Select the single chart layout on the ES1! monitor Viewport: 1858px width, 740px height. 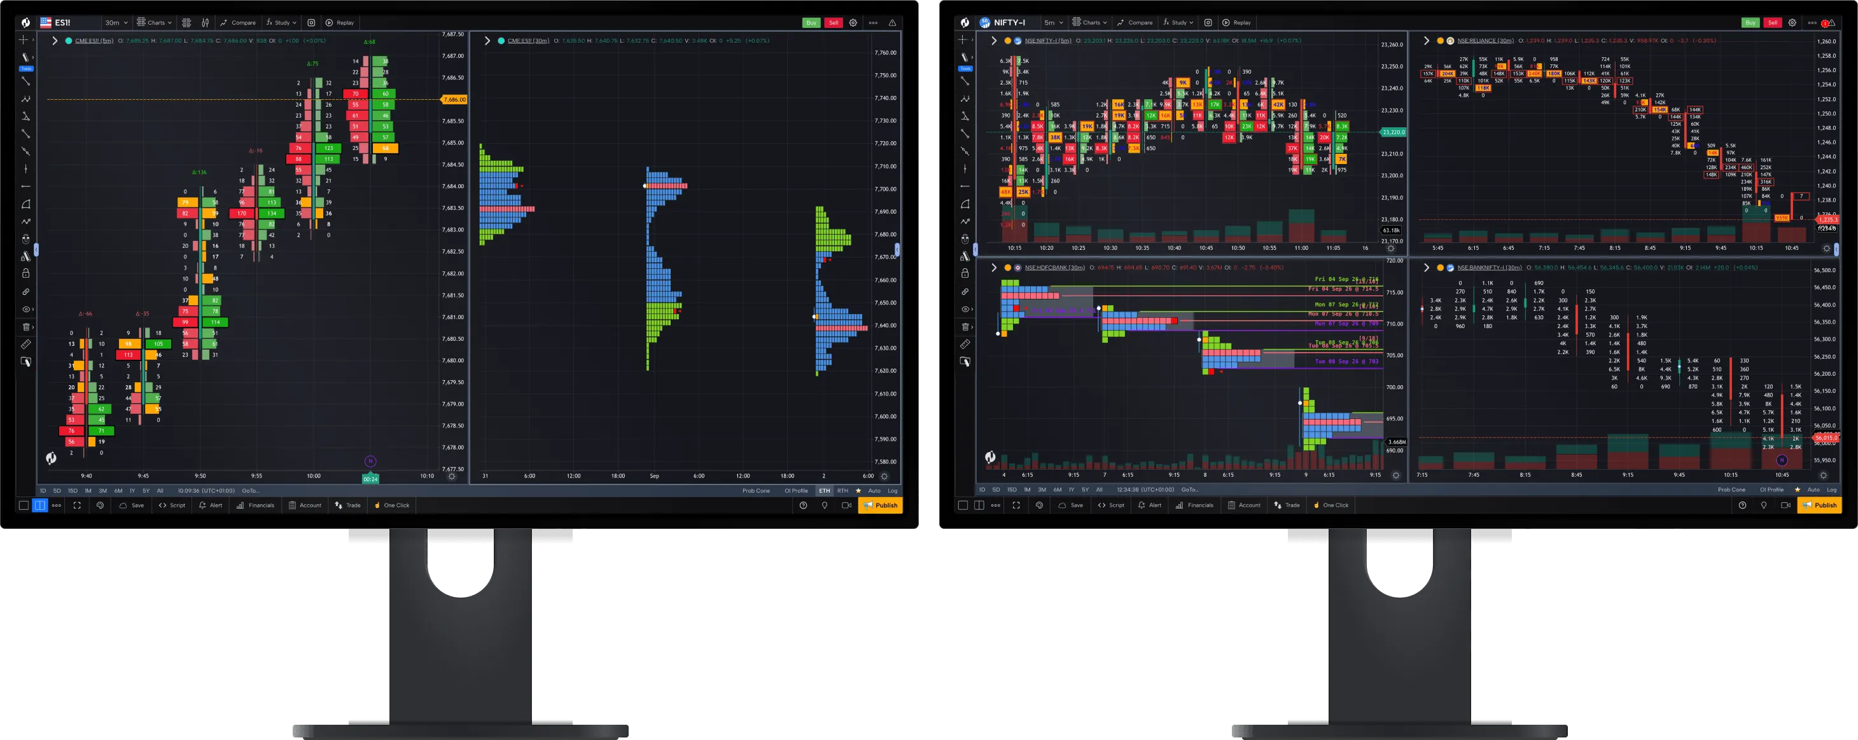[24, 505]
